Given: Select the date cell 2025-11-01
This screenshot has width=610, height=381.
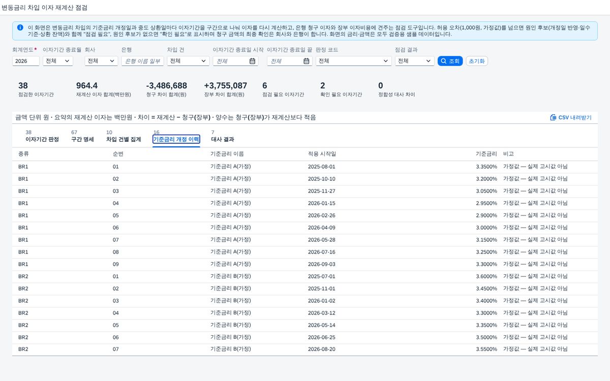Looking at the screenshot, I should (x=322, y=289).
